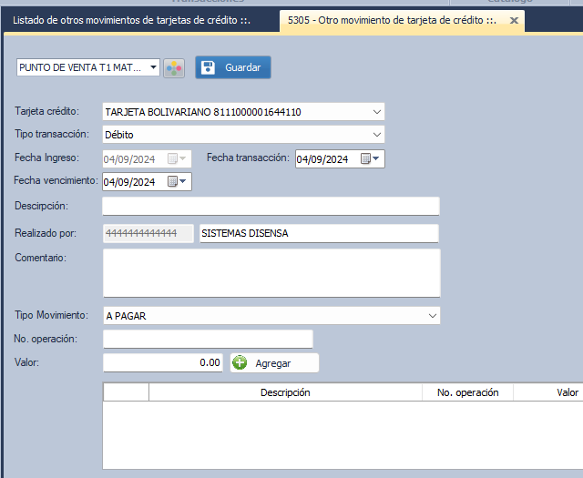The width and height of the screenshot is (583, 478).
Task: Click the No. operación column header
Action: point(467,392)
